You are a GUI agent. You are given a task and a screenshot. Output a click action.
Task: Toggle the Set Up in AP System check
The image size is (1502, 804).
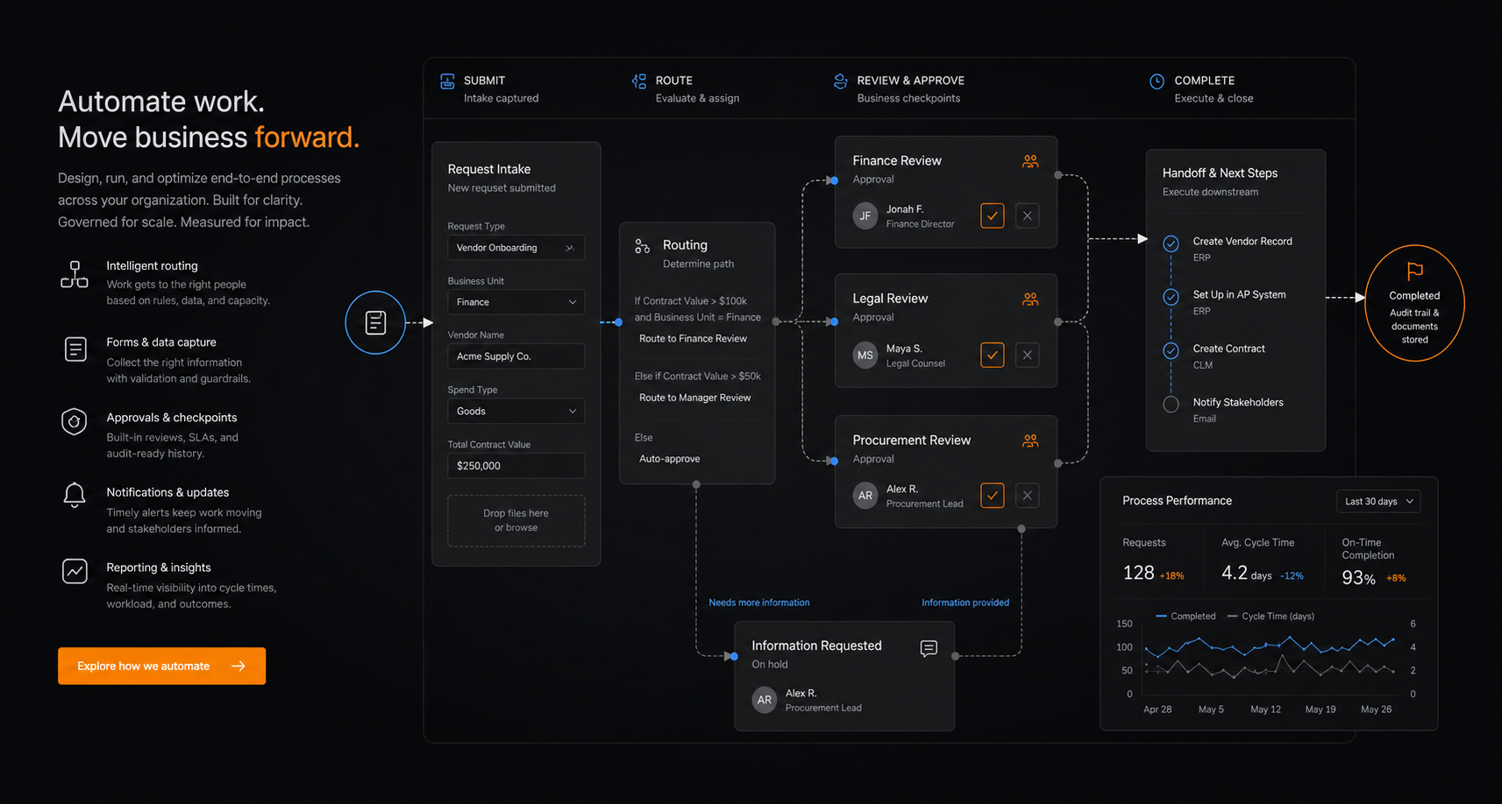pos(1171,297)
